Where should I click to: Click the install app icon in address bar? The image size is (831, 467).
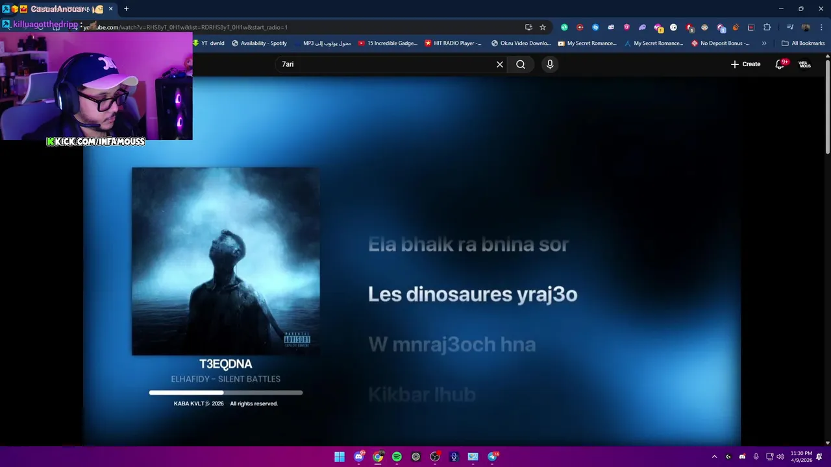pyautogui.click(x=528, y=27)
